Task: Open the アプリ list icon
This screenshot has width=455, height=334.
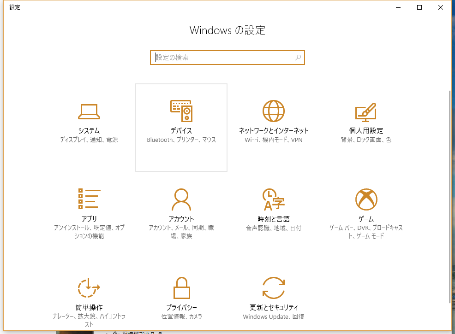Action: (89, 199)
